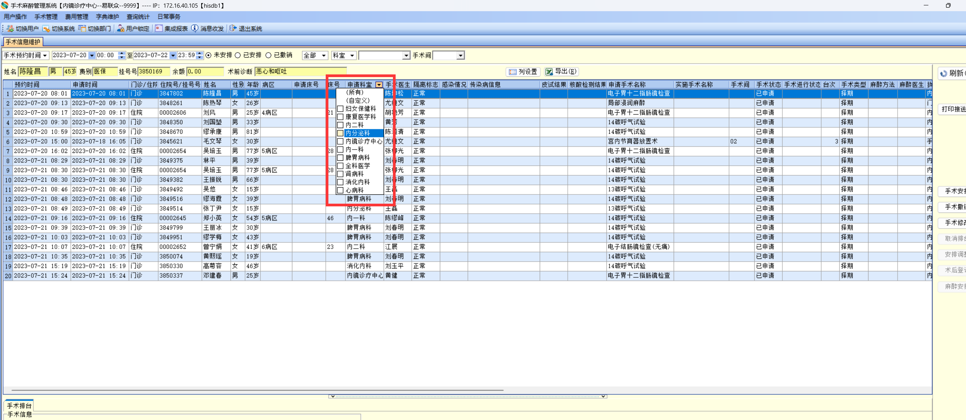Click the 切换用户 switch user icon
Image resolution: width=966 pixels, height=420 pixels.
click(10, 29)
